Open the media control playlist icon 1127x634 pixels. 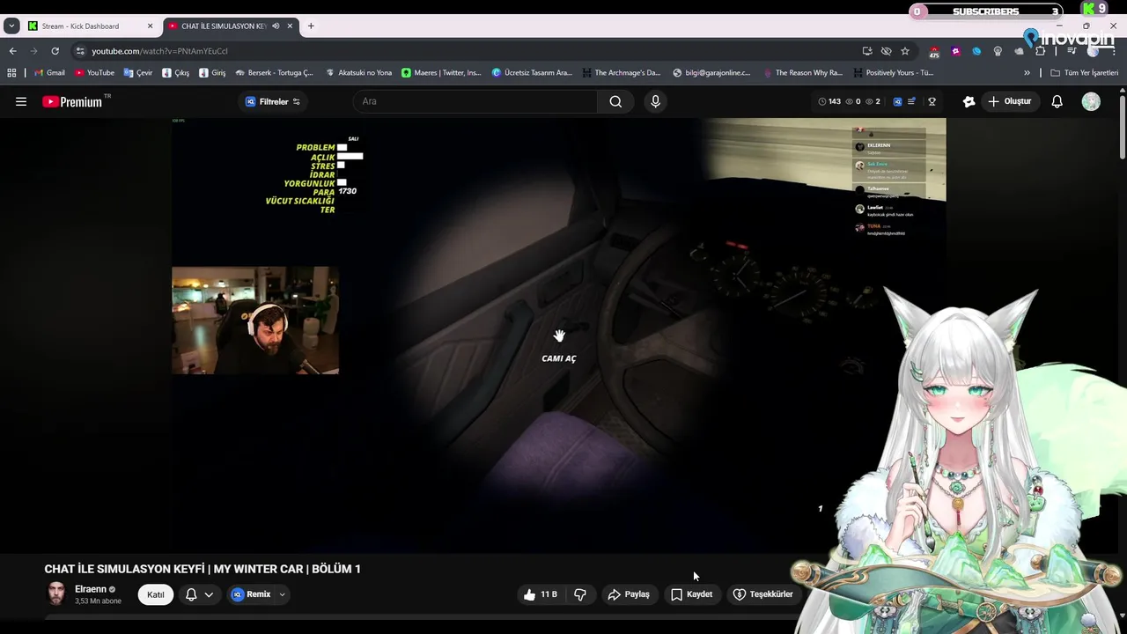tap(1072, 51)
